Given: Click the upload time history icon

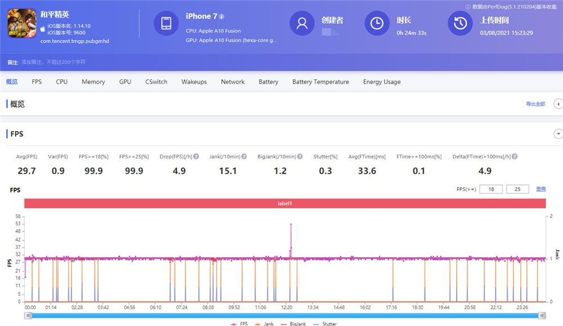Looking at the screenshot, I should pos(460,24).
